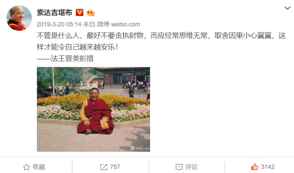Image resolution: width=294 pixels, height=173 pixels.
Task: Click the comment bubble icon
Action: tap(179, 167)
